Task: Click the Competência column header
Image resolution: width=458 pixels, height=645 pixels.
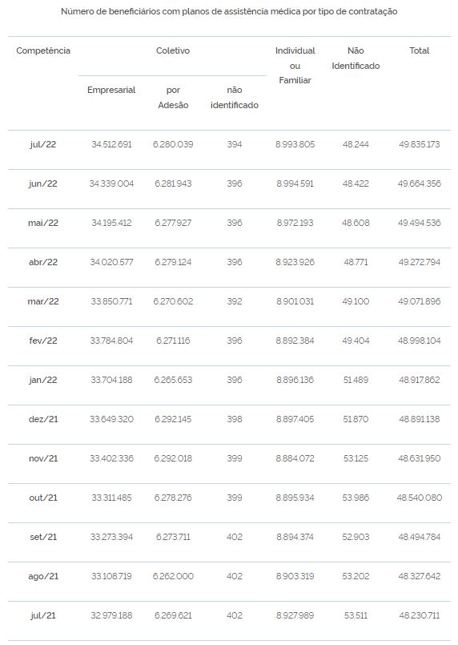Action: point(43,50)
